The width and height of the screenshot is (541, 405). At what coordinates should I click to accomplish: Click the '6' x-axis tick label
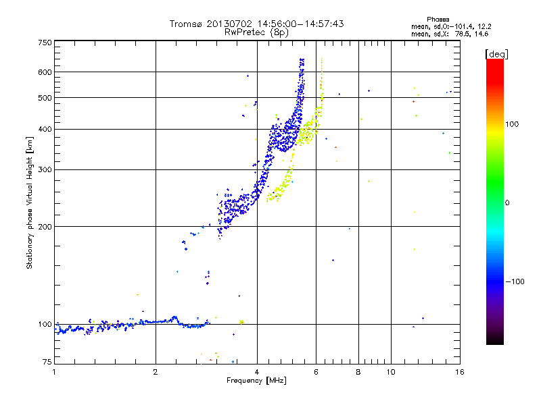click(x=316, y=372)
